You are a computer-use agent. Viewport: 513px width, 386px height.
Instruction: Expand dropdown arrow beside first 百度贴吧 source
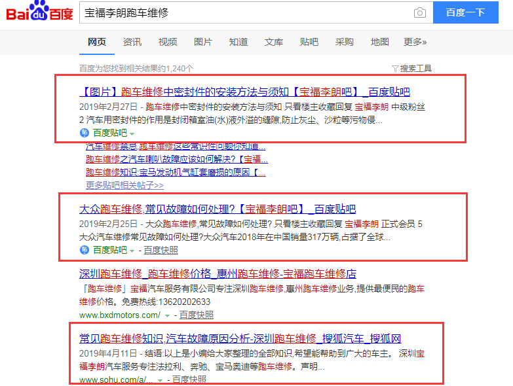pyautogui.click(x=132, y=134)
